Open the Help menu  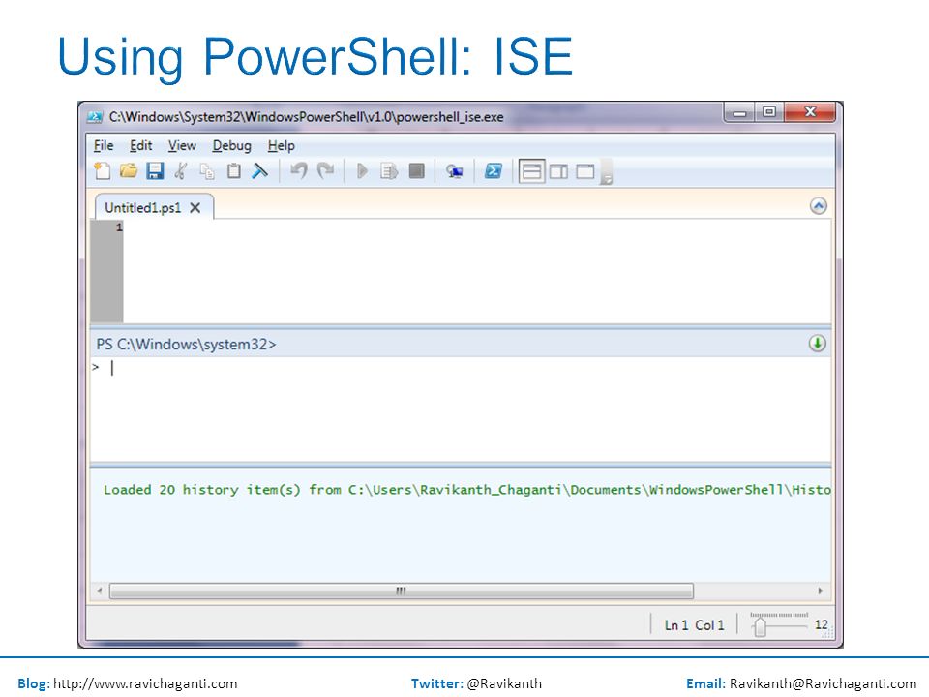pos(281,145)
